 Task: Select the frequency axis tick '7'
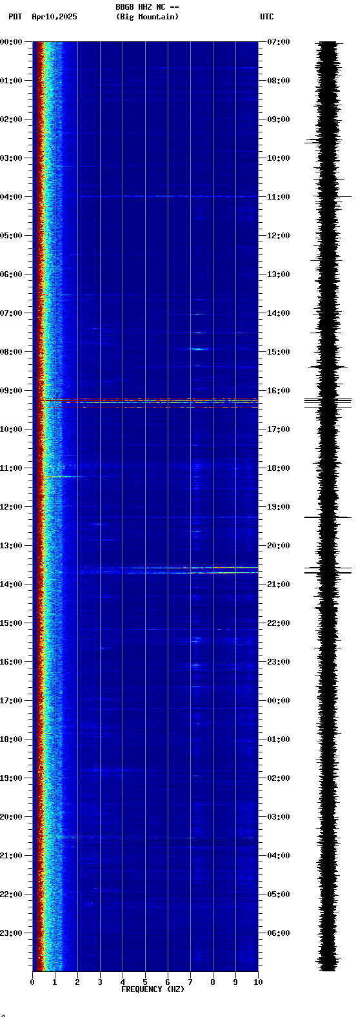tap(190, 982)
